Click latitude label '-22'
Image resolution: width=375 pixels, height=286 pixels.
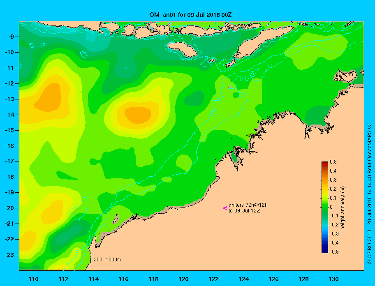[x=9, y=239]
